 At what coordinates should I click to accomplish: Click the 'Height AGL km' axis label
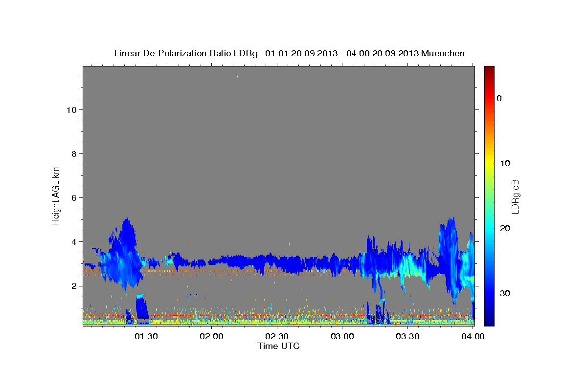pos(56,196)
